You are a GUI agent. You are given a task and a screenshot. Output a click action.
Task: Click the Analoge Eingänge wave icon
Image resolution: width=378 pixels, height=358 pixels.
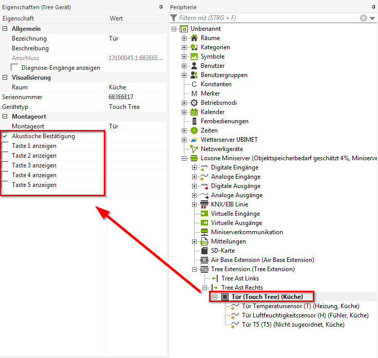pos(204,177)
